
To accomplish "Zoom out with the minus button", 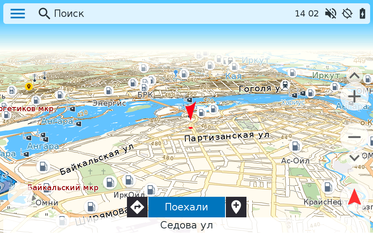I will tap(354, 137).
